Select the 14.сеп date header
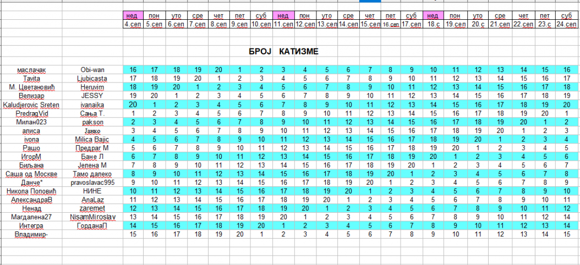Viewport: 580px width, 265px height. (348, 24)
